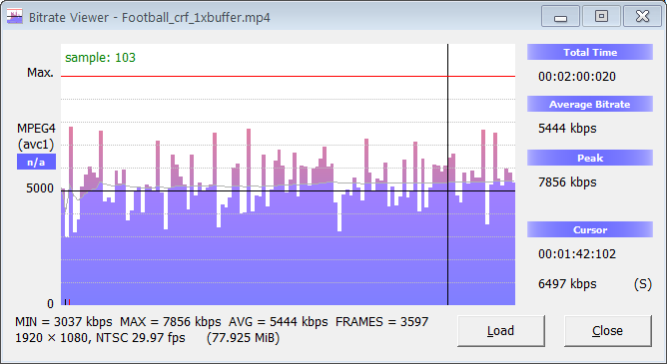The height and width of the screenshot is (364, 667).
Task: Click the n/a codec indicator box
Action: pos(36,162)
